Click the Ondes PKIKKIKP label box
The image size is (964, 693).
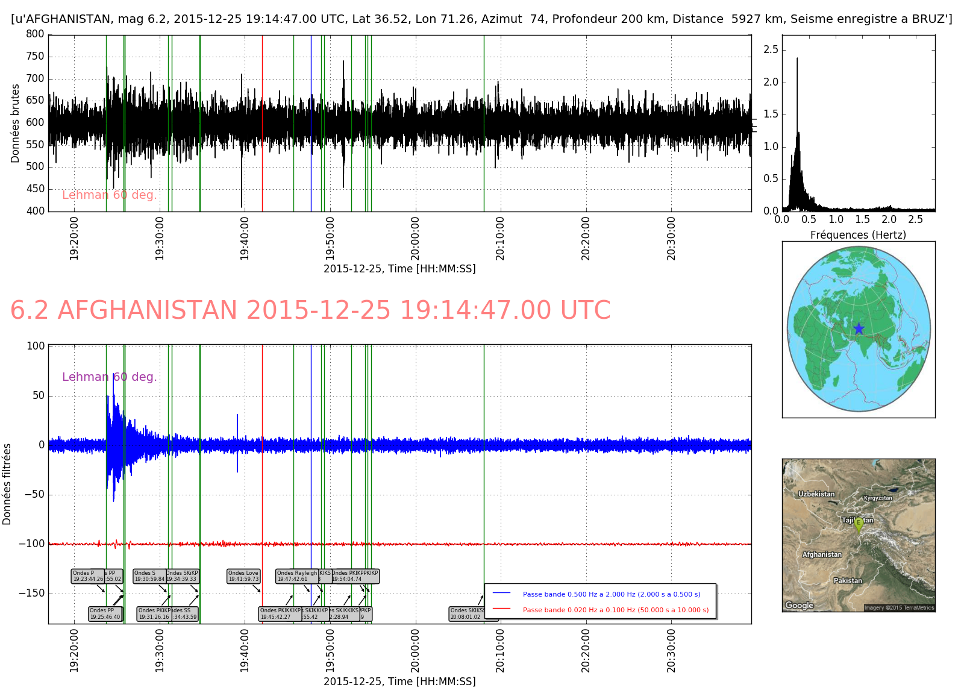coord(280,613)
